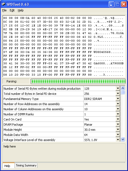Screen dimensions: 128x171
Task: Open the Edit menu
Action: [x=12, y=10]
